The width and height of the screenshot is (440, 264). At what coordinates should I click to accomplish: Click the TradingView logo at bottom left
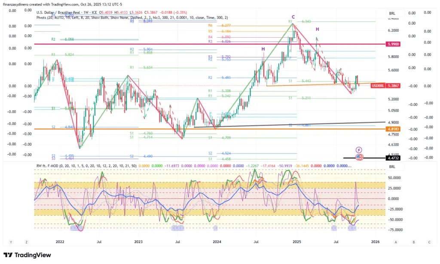pos(27,255)
